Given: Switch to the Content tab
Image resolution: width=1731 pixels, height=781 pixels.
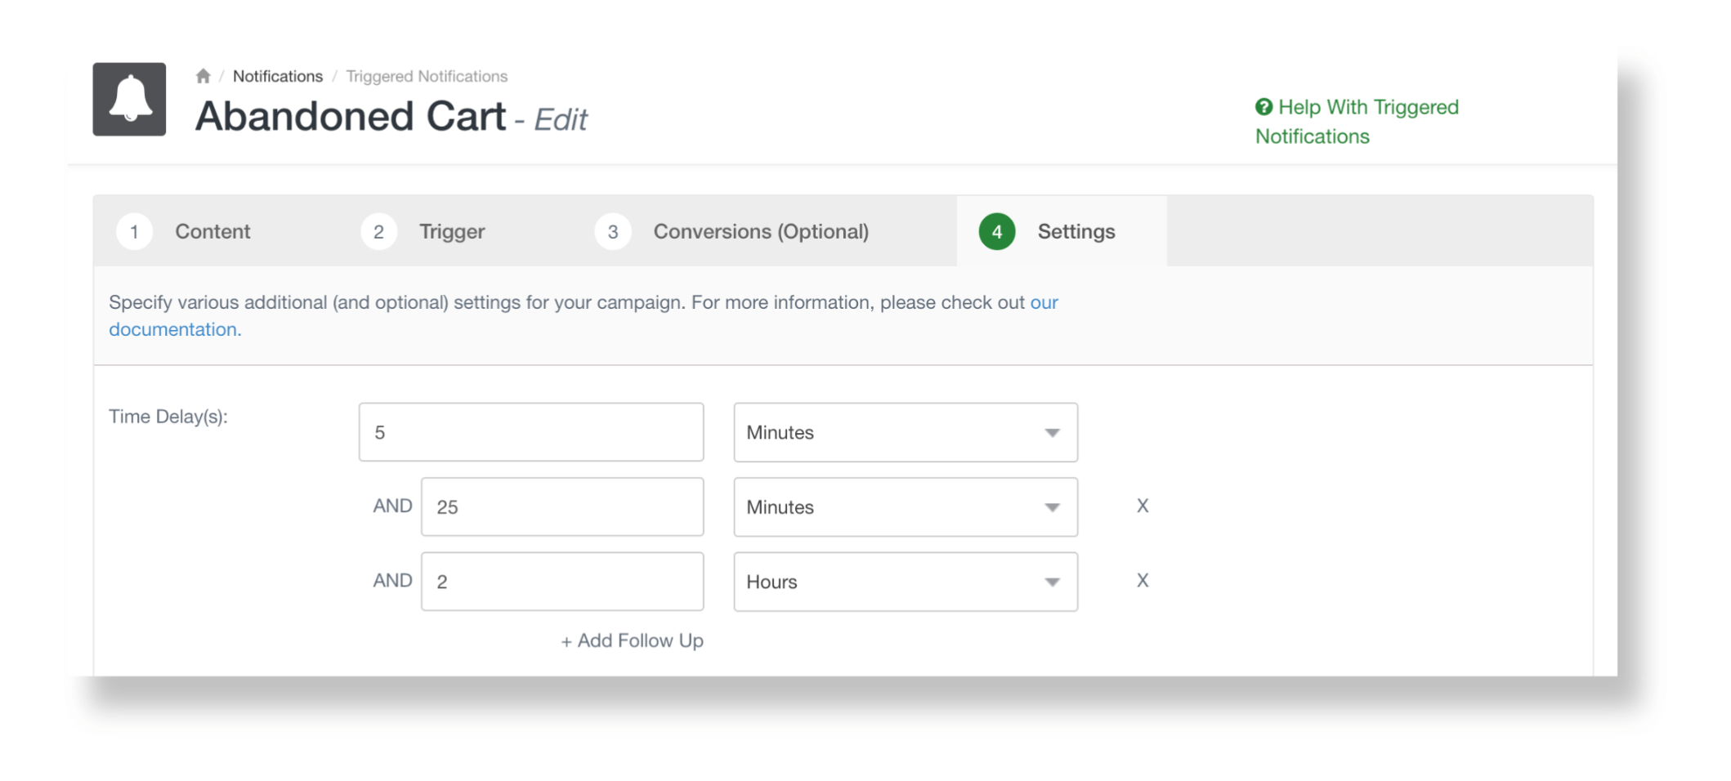Looking at the screenshot, I should (x=212, y=232).
